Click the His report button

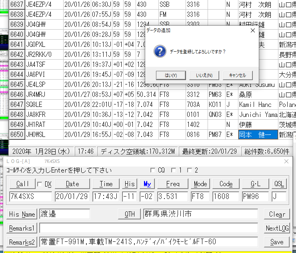click(130, 184)
